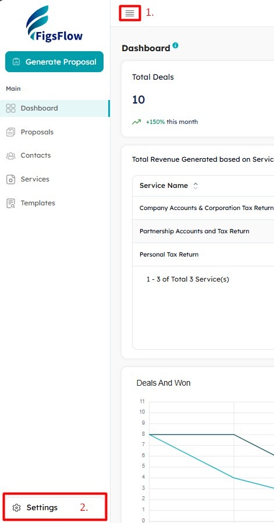274x523 pixels.
Task: Select the Partnership Accounts and Tax Return row
Action: click(203, 231)
